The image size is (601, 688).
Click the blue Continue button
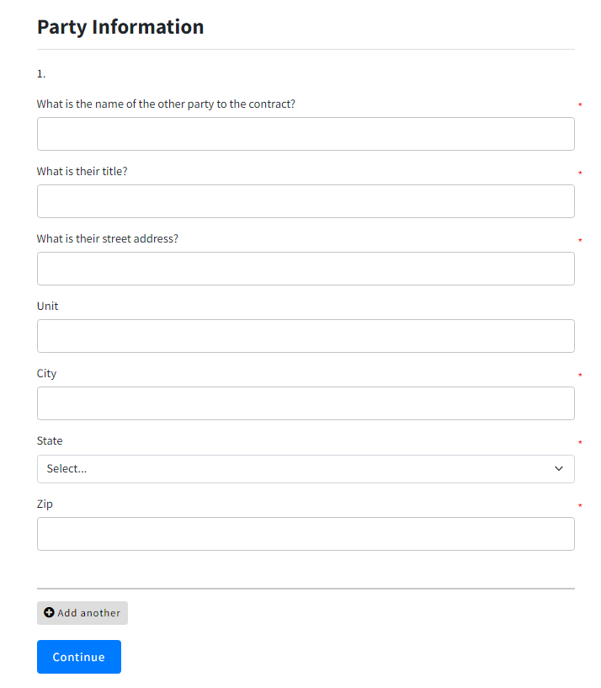pos(79,657)
